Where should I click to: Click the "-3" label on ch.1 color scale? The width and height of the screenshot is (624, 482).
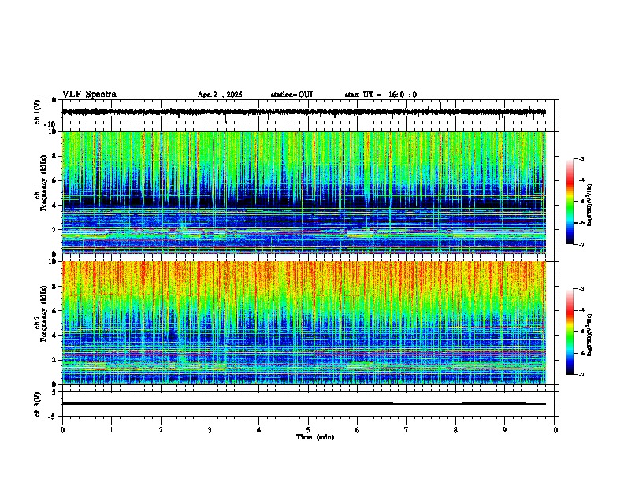[x=581, y=158]
